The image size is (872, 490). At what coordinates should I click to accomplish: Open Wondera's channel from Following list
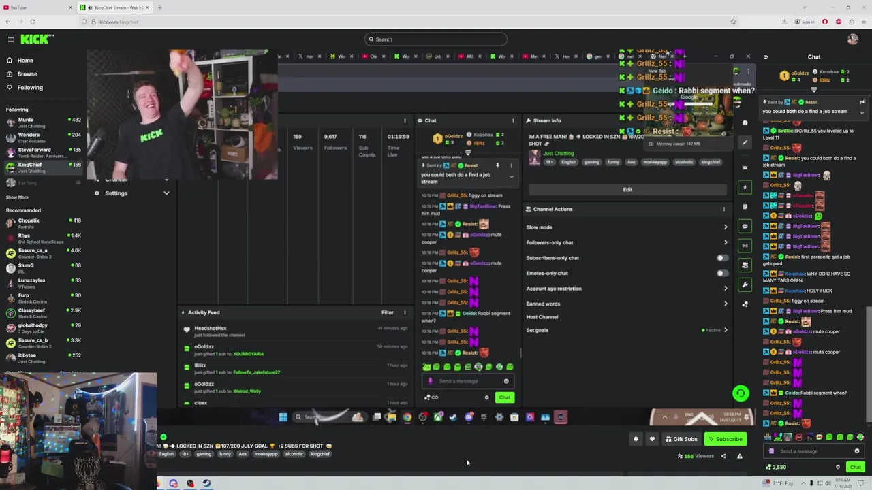[x=44, y=137]
